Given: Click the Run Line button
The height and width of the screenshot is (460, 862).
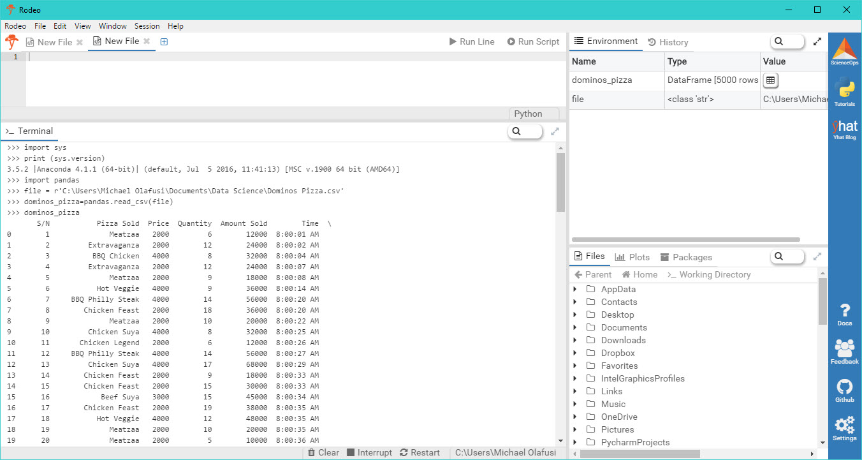Looking at the screenshot, I should (x=472, y=41).
